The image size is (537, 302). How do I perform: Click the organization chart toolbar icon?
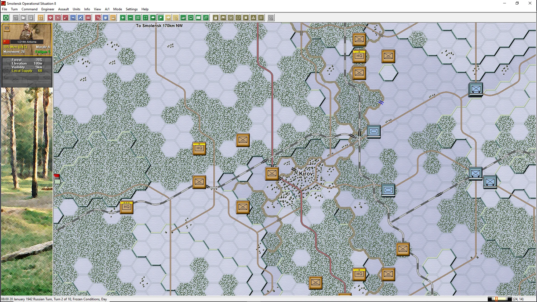pyautogui.click(x=253, y=18)
